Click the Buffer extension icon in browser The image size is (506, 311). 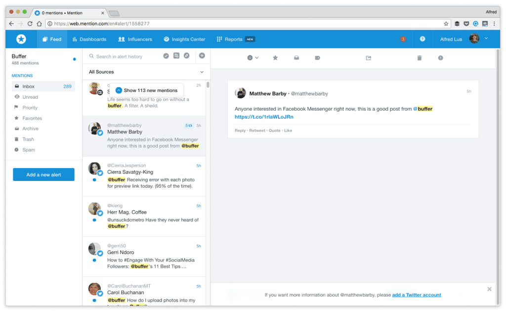457,24
